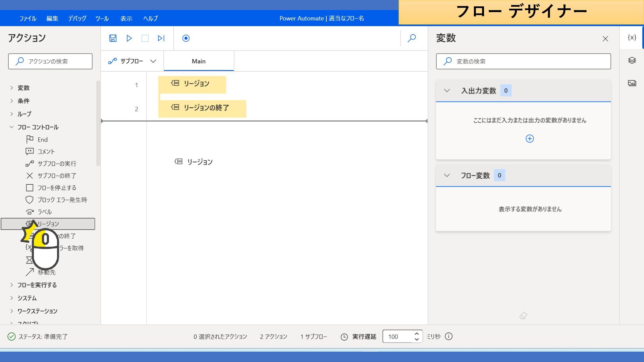Click the flow search magnifier icon

412,38
